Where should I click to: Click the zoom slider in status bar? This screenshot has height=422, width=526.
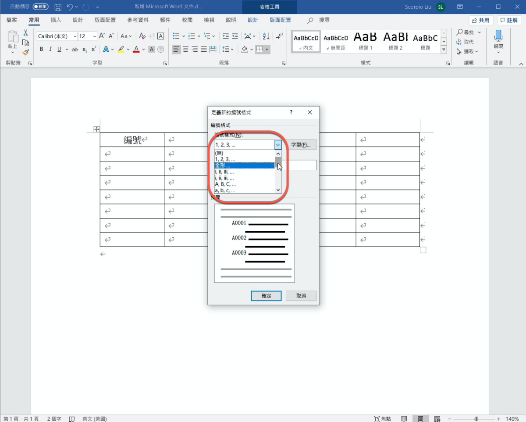(476, 419)
